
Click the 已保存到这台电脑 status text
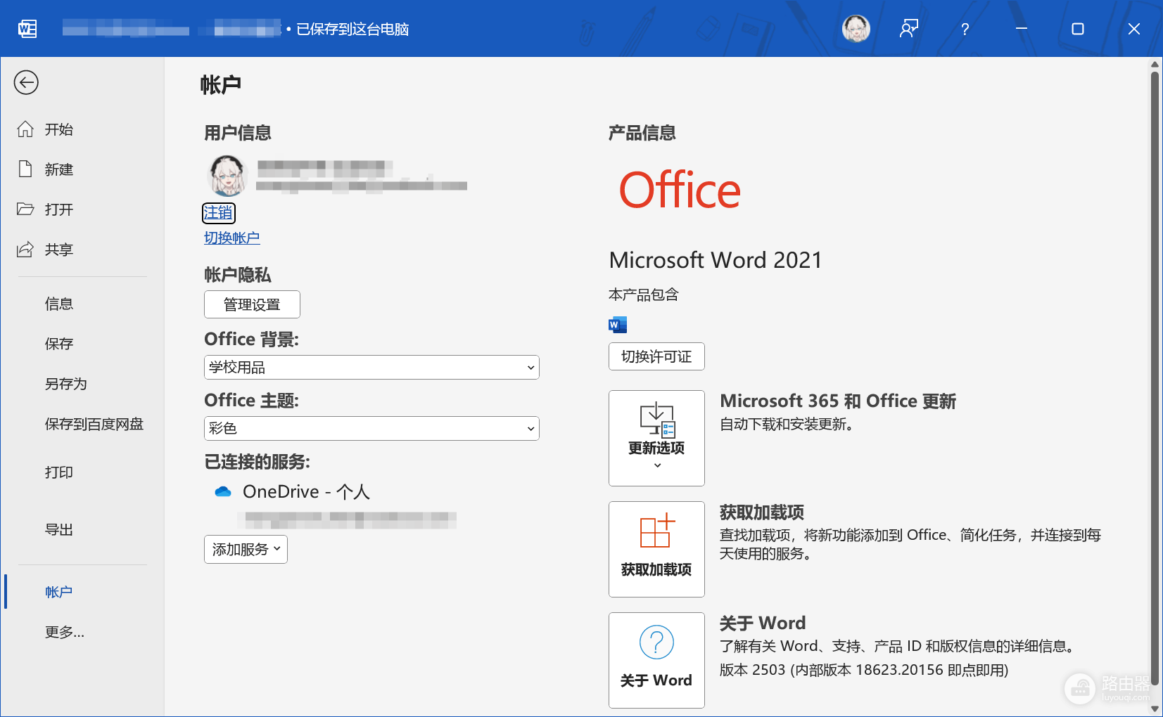[x=352, y=29]
